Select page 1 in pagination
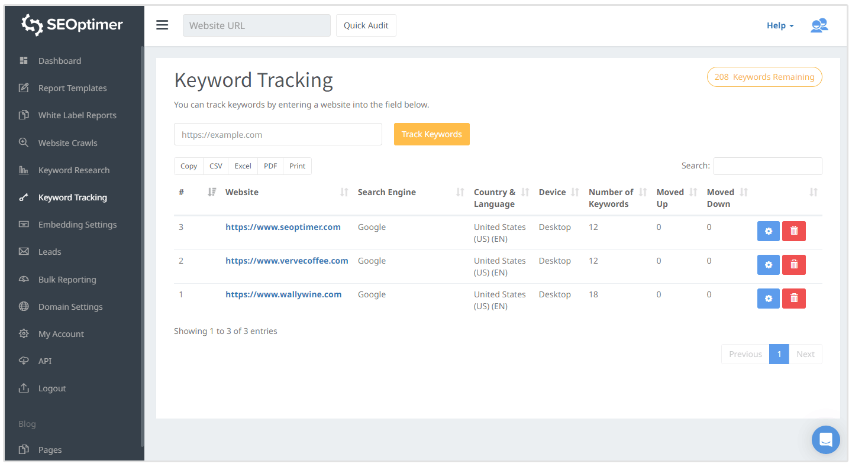852x467 pixels. (779, 354)
